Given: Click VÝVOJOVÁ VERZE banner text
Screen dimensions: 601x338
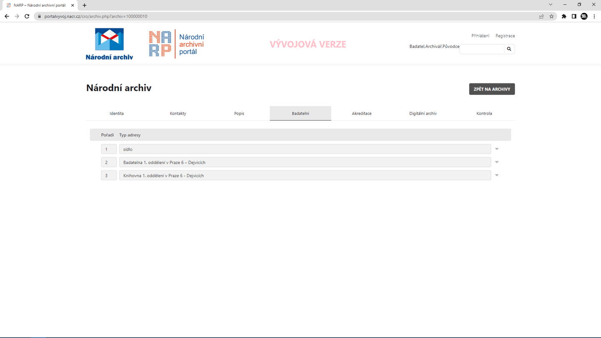Looking at the screenshot, I should pyautogui.click(x=308, y=44).
